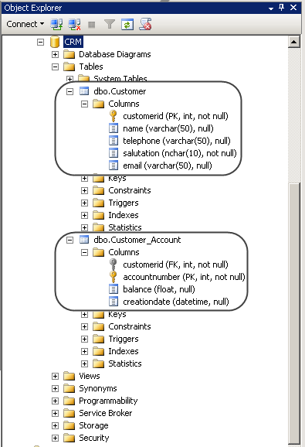
Task: Click the dbo.Customer_Account table icon
Action: coord(84,240)
